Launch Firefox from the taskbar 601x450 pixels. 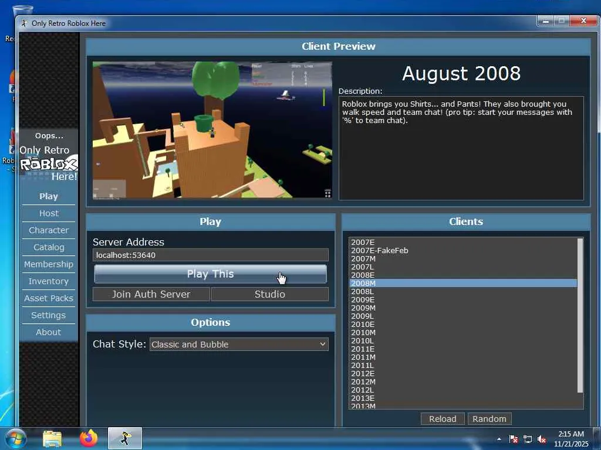click(x=89, y=438)
